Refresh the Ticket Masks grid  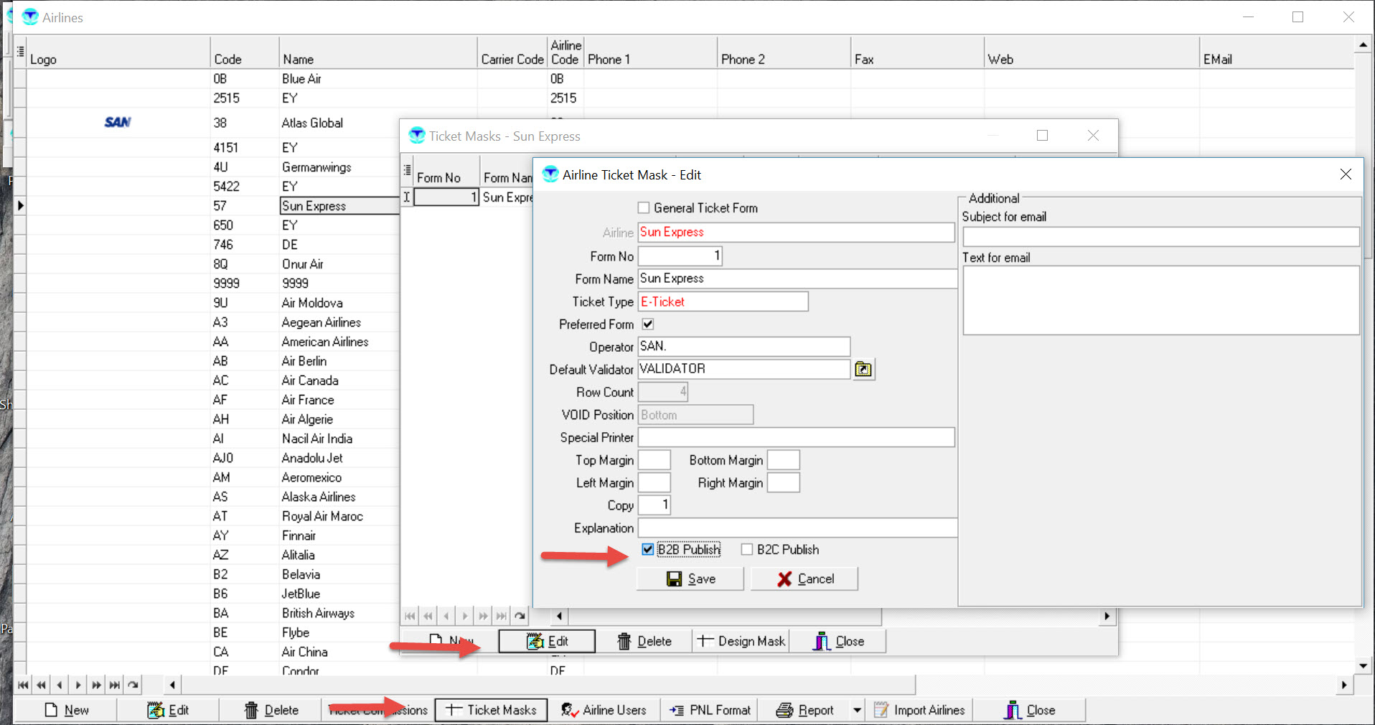click(520, 616)
